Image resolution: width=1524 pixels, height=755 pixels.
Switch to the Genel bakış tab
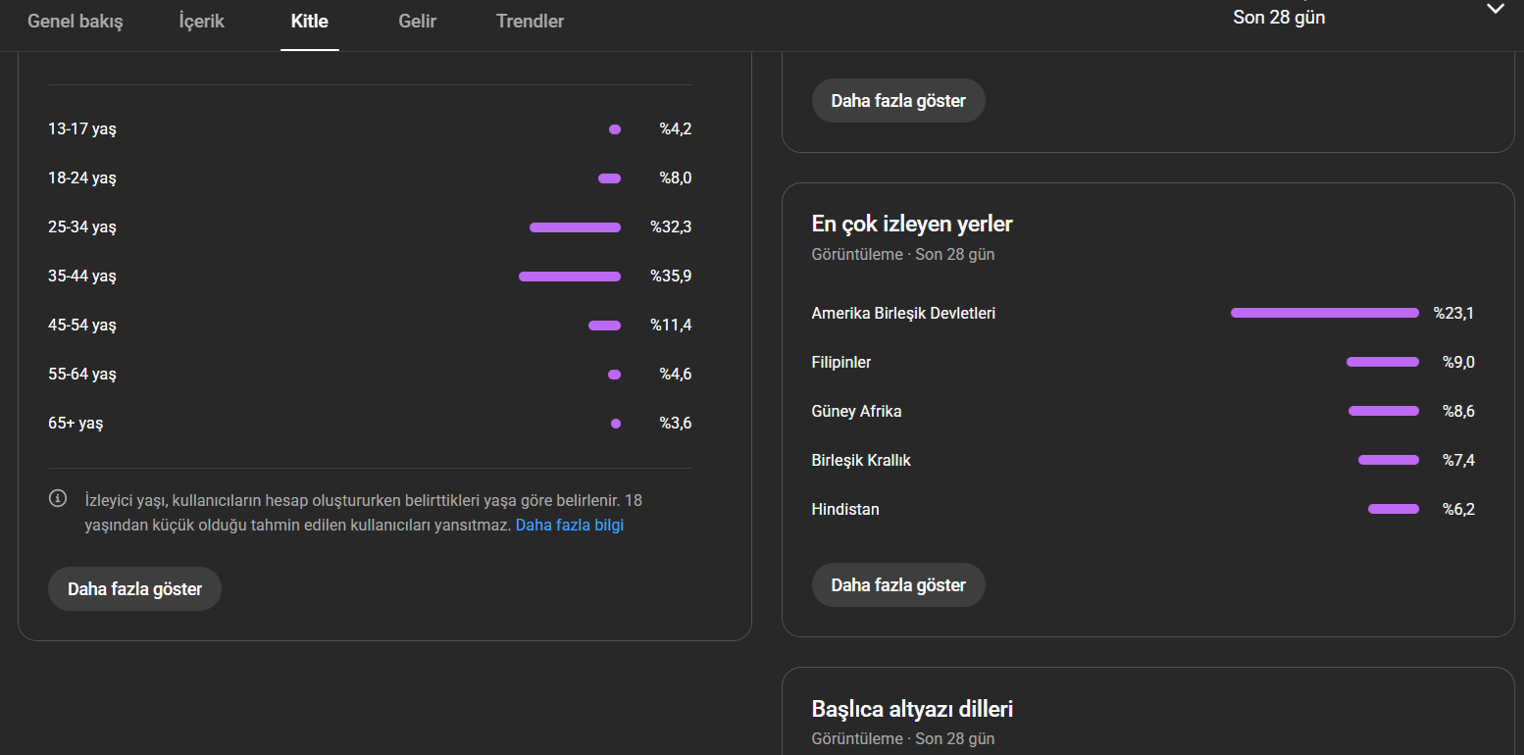click(76, 22)
